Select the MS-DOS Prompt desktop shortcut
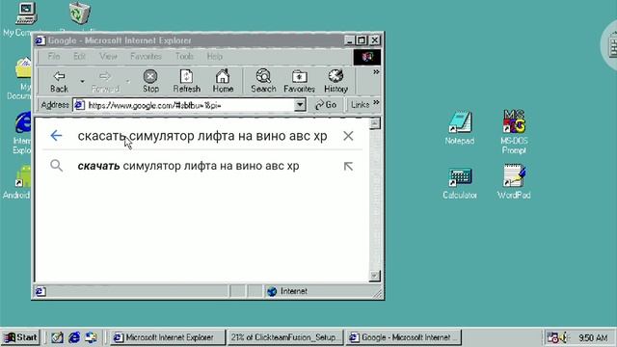Image resolution: width=617 pixels, height=347 pixels. pos(514,132)
